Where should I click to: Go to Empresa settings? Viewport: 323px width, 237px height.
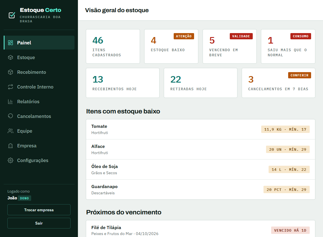tap(39, 146)
